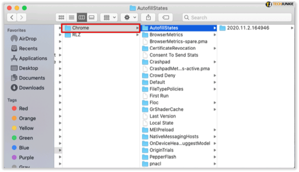Open the Default folder
The width and height of the screenshot is (299, 172).
(179, 82)
